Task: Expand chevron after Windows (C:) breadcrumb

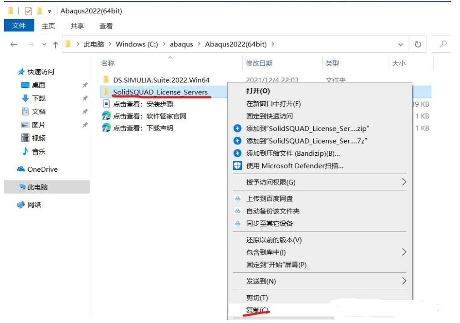Action: tap(164, 44)
